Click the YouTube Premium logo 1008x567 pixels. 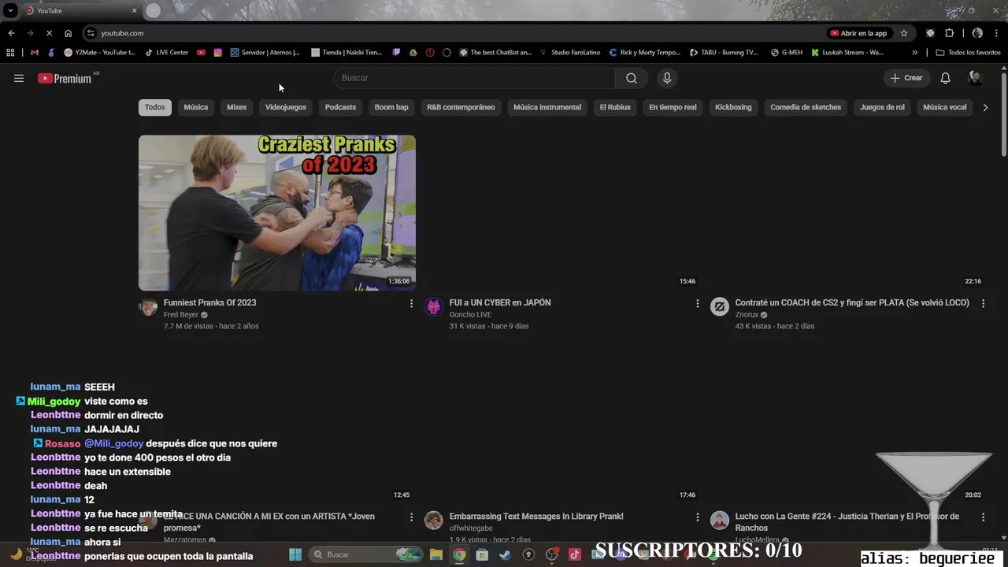click(65, 78)
